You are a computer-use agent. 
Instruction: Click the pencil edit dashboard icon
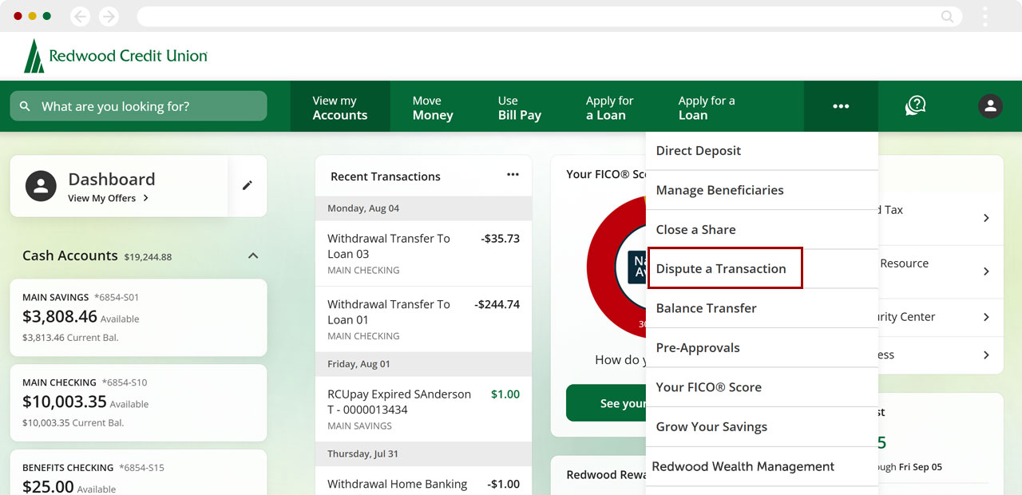(x=248, y=185)
